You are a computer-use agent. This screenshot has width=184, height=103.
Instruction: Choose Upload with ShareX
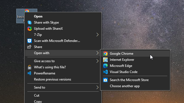point(63,29)
